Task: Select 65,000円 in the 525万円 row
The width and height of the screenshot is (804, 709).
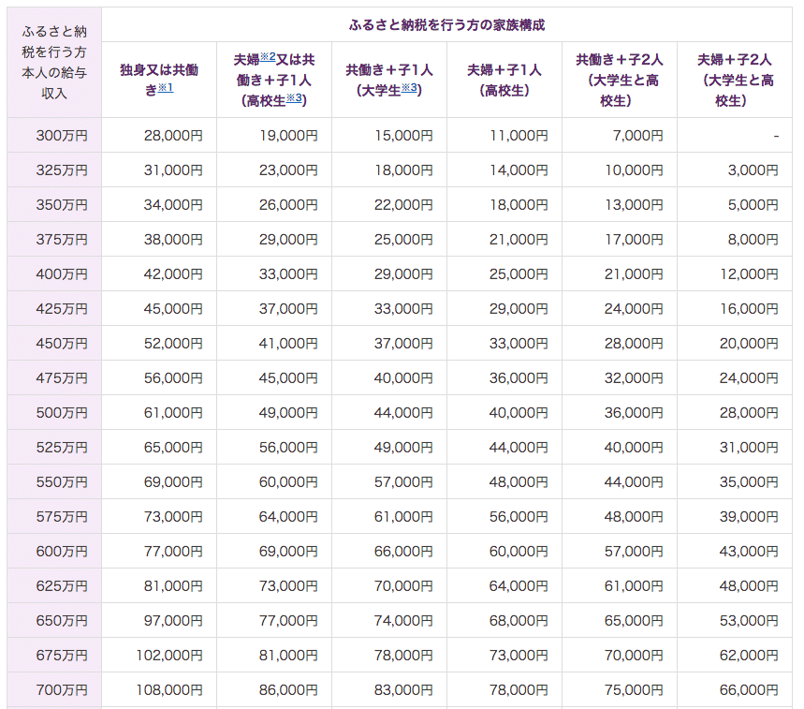Action: [173, 448]
